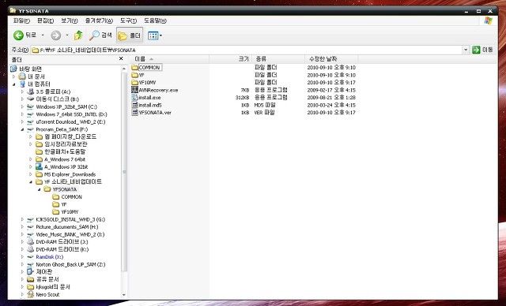Select the install.exe file icon
Screen dimensions: 506x306
click(135, 98)
